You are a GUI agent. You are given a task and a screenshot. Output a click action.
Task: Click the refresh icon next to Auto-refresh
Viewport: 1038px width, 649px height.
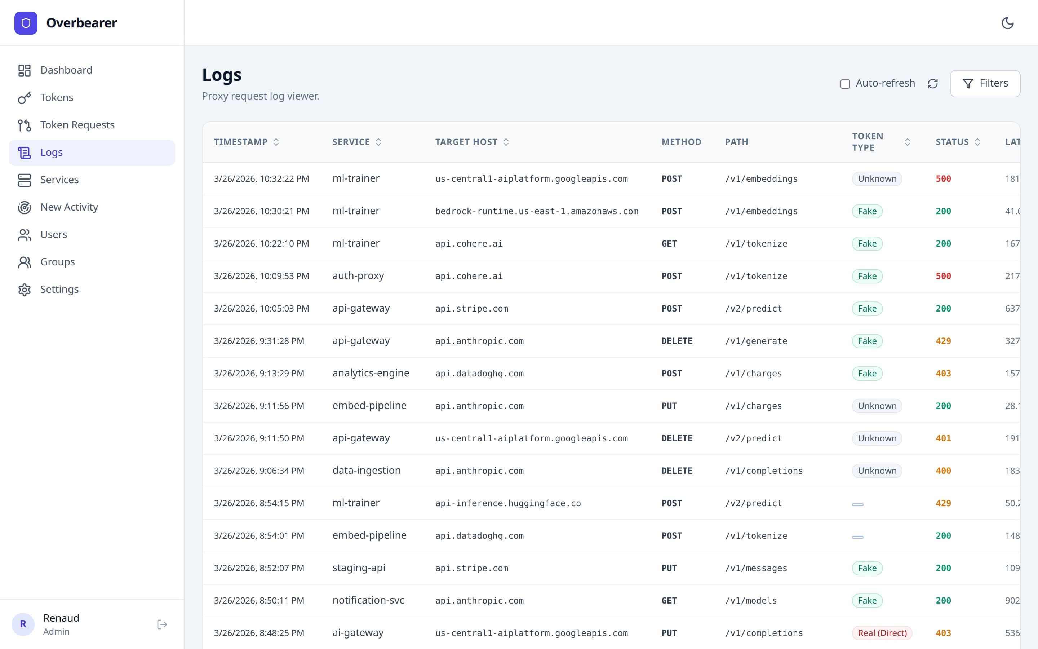click(933, 83)
